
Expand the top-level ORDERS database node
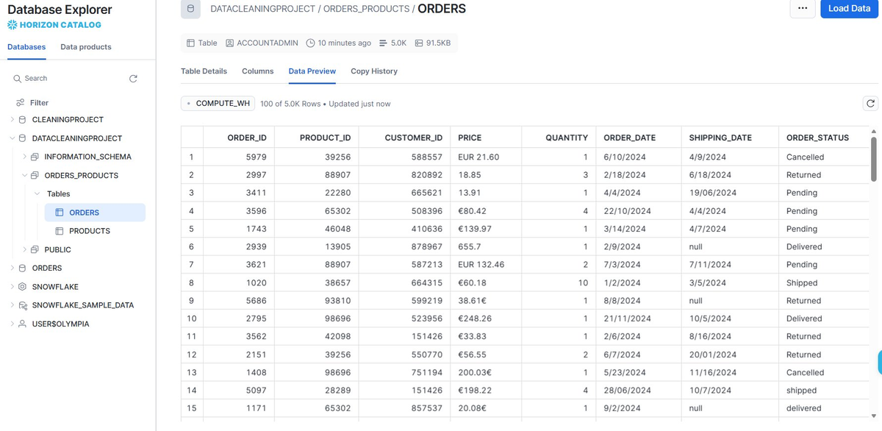(12, 268)
